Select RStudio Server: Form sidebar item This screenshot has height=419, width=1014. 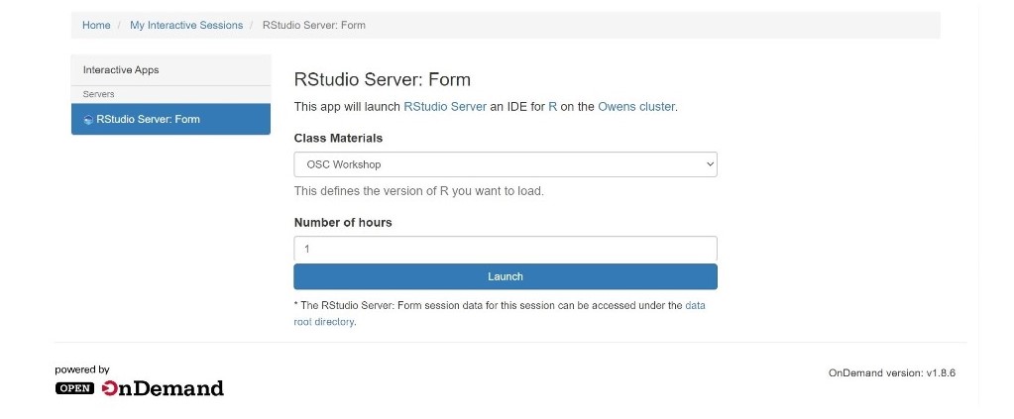(x=170, y=119)
